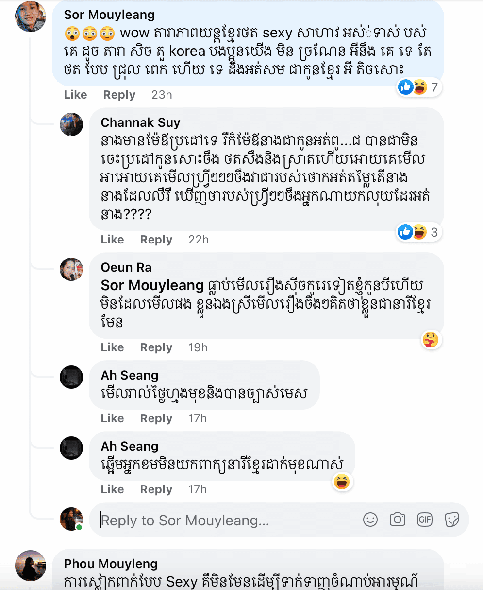Open Sor Mouyleang's profile picture

(31, 16)
